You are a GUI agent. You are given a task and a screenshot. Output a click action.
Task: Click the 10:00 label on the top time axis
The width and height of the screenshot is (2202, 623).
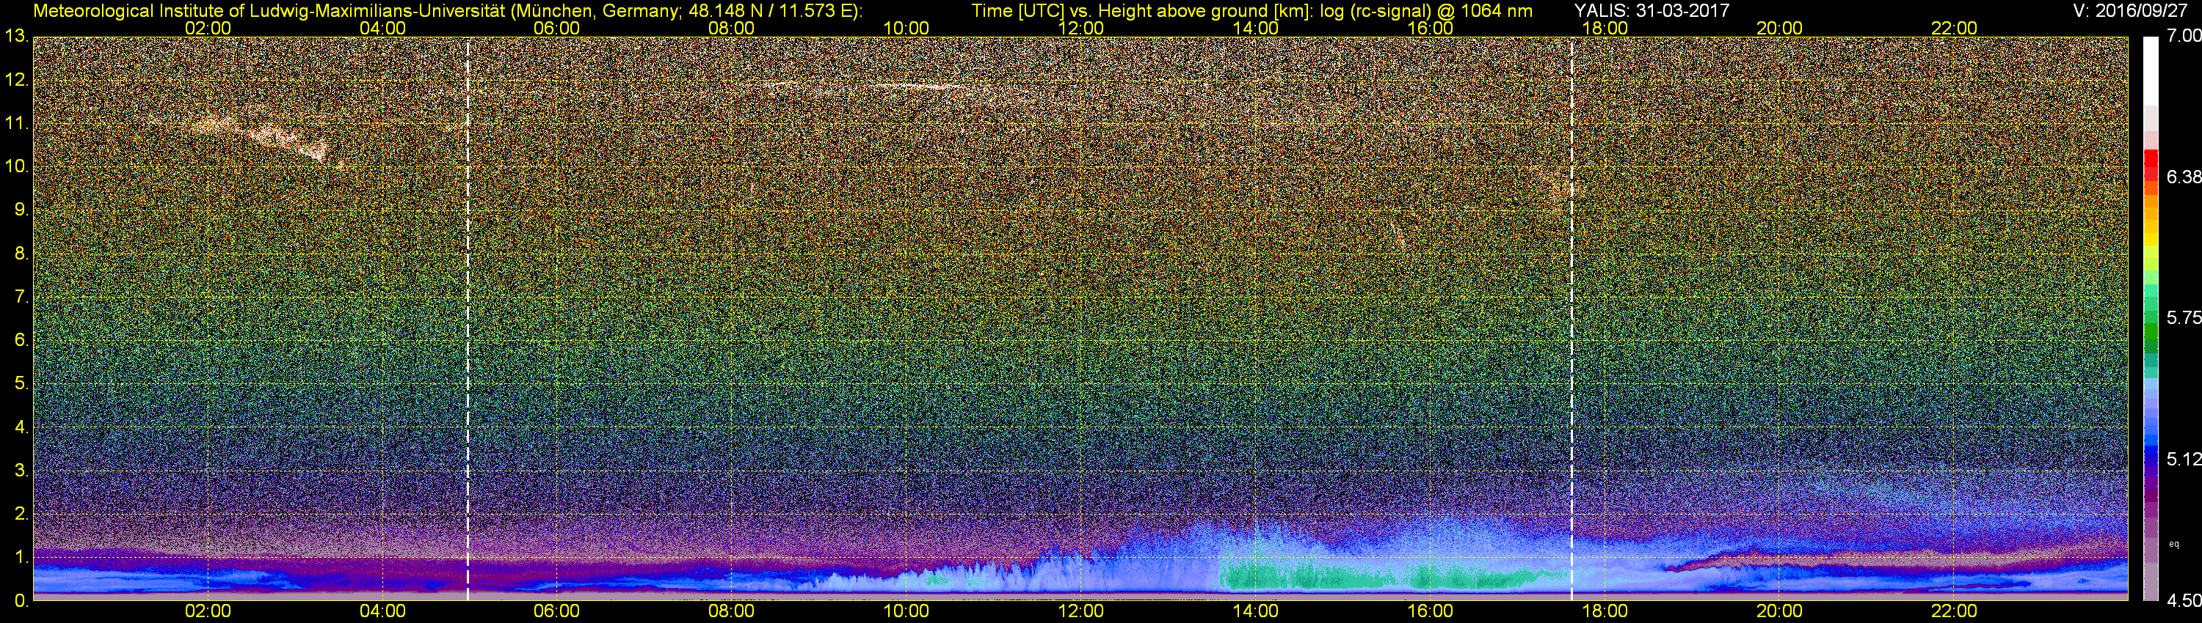906,28
